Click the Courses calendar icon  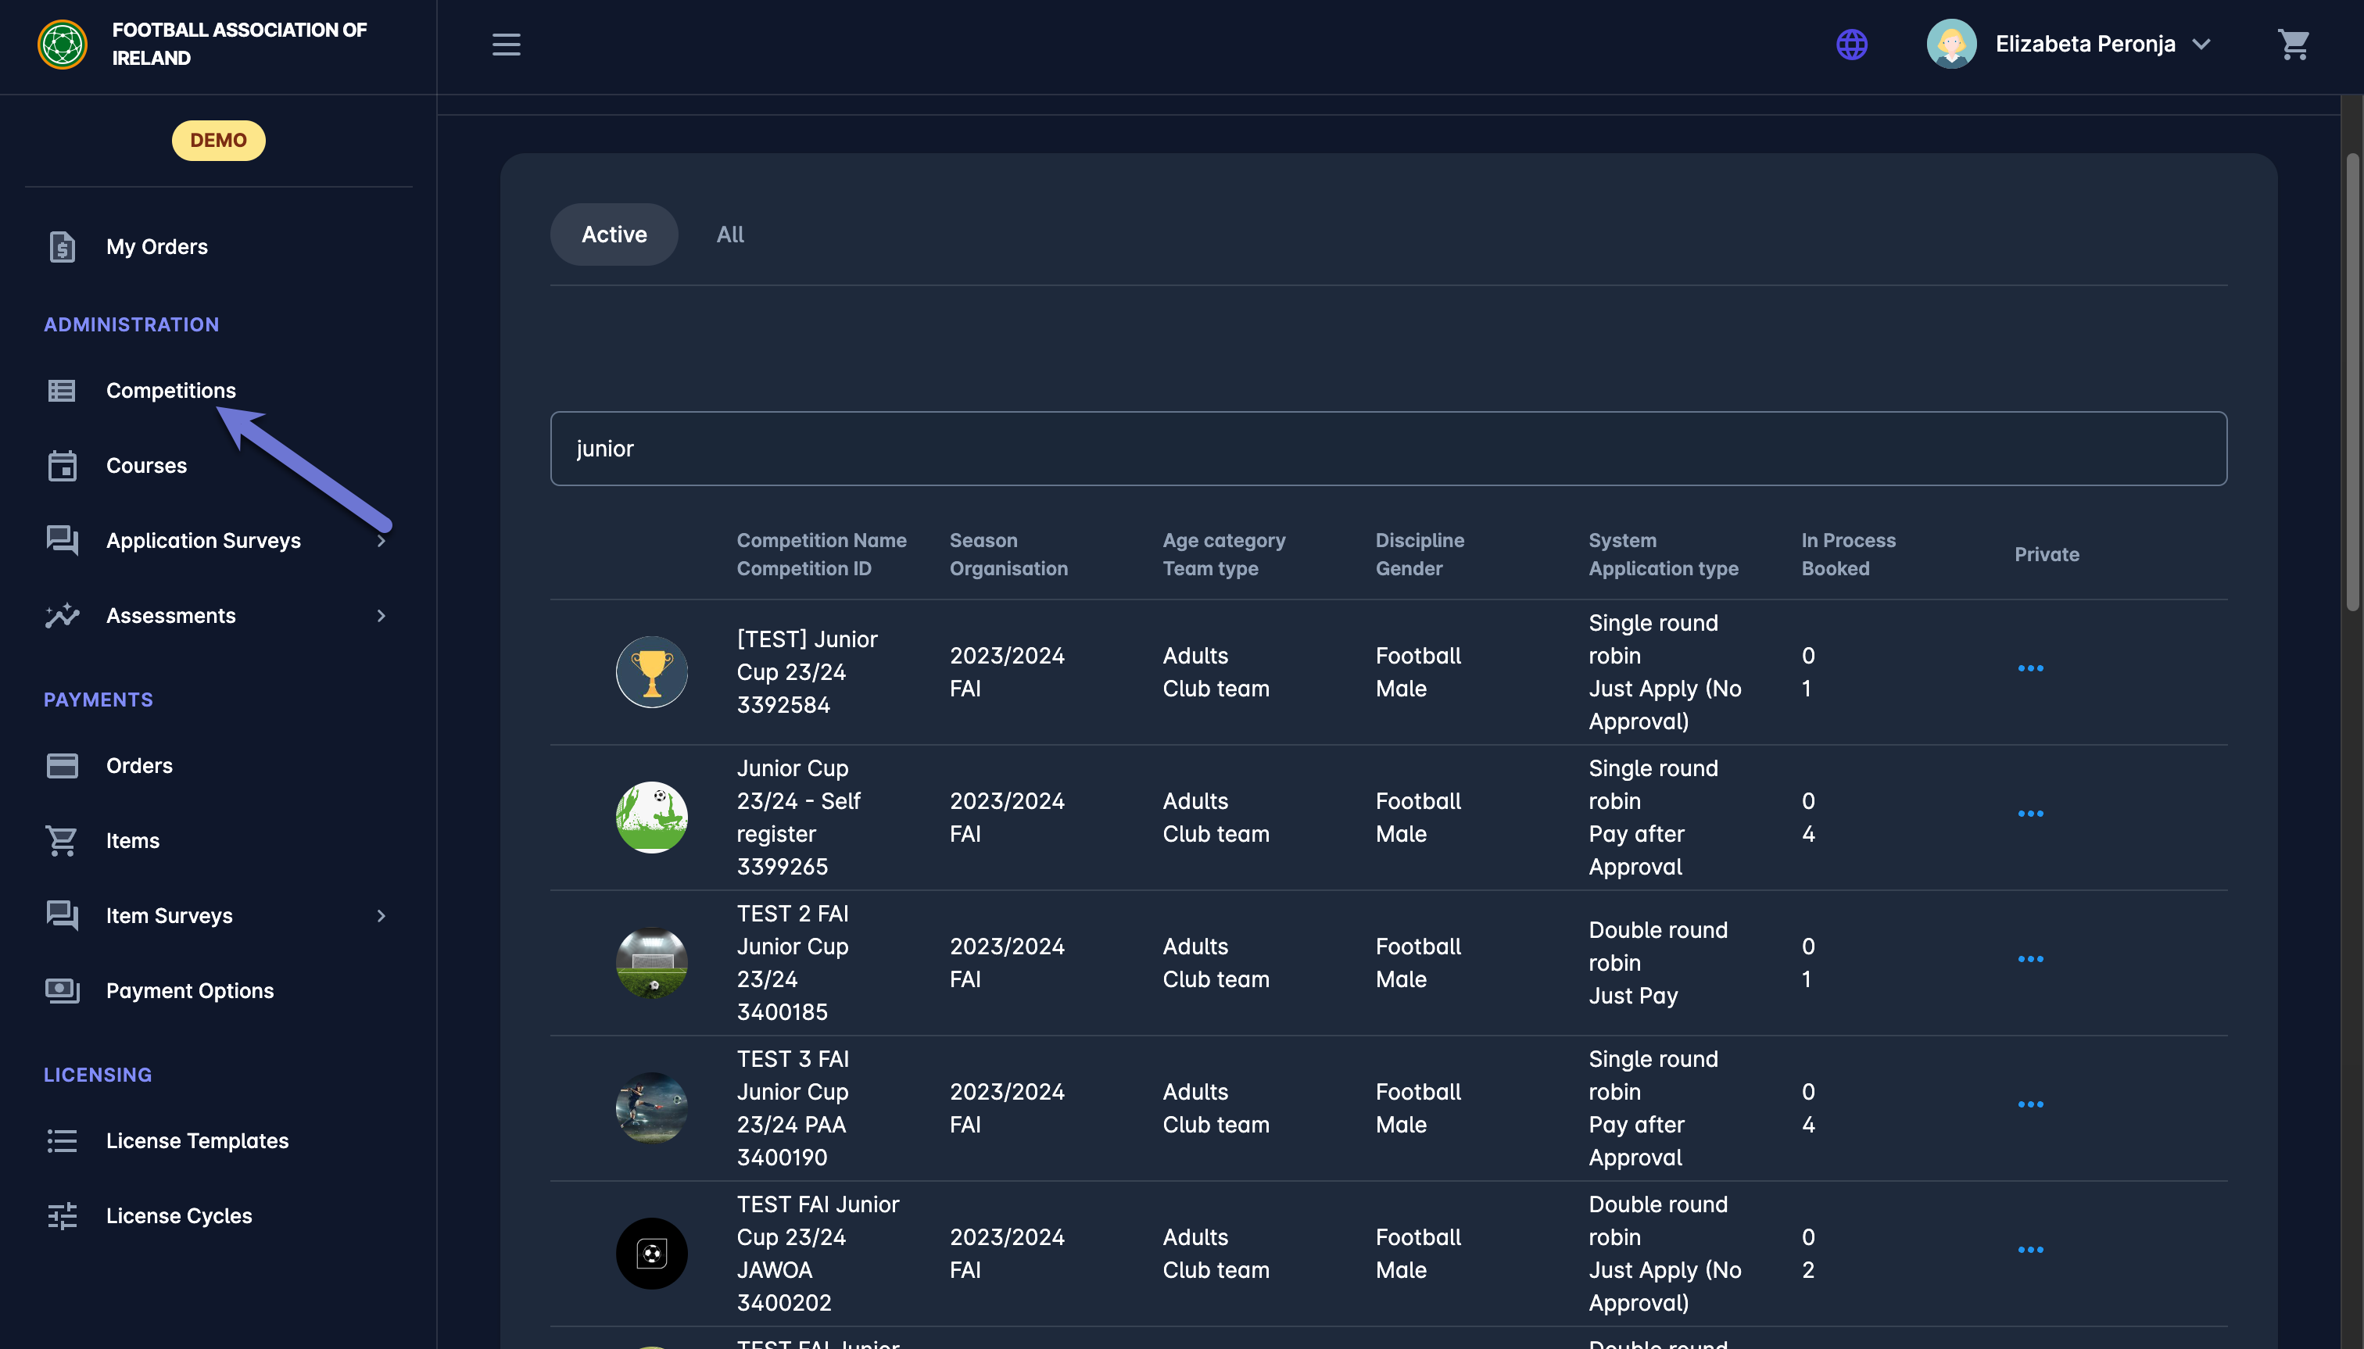(62, 465)
